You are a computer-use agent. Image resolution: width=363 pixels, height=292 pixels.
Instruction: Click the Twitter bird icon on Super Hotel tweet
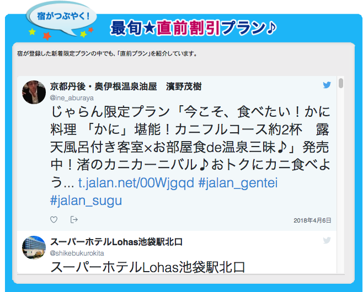pos(327,240)
